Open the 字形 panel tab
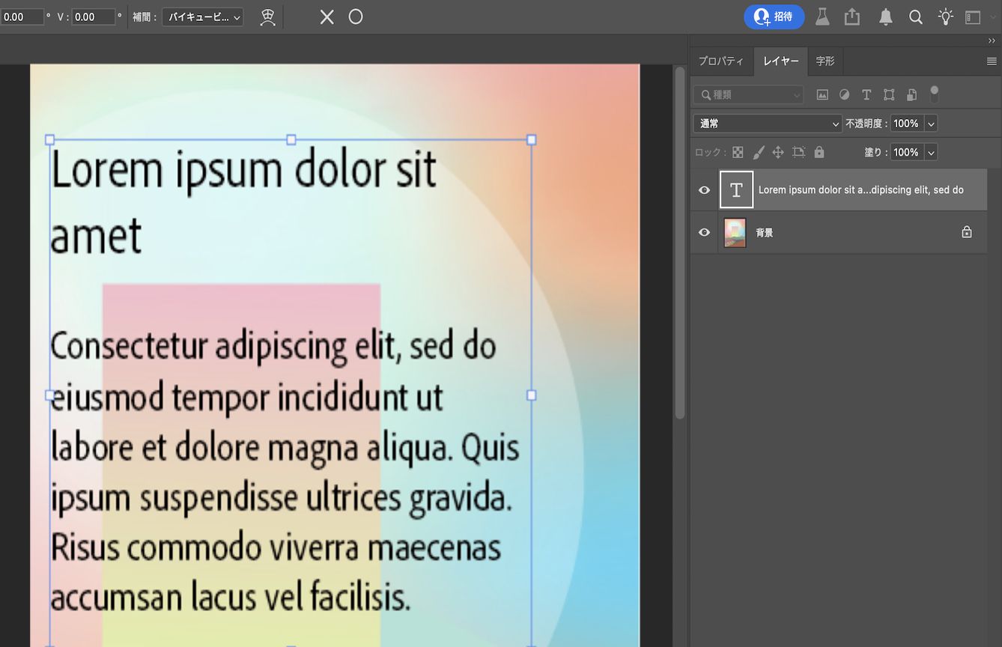Image resolution: width=1002 pixels, height=647 pixels. 825,61
